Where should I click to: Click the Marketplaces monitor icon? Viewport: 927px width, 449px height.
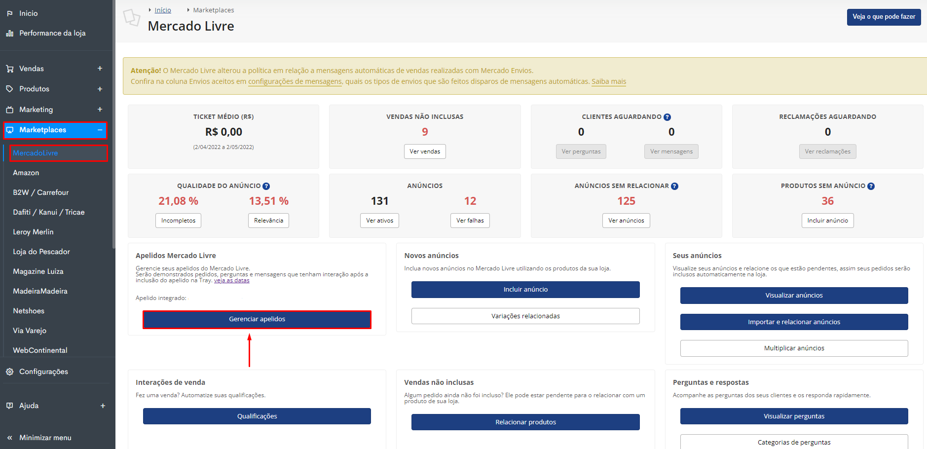click(10, 130)
